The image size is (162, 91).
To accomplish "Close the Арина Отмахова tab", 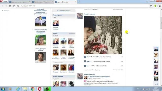I will click(75, 2).
